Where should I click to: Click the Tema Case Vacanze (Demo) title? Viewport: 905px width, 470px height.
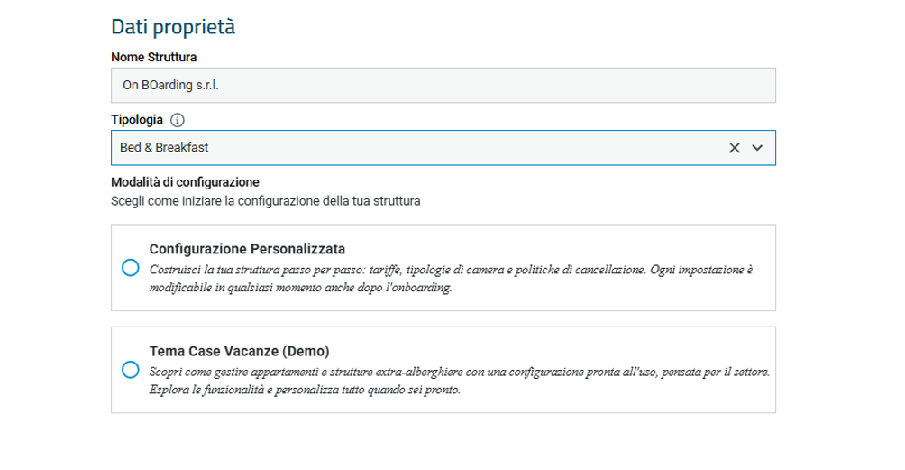(x=240, y=351)
